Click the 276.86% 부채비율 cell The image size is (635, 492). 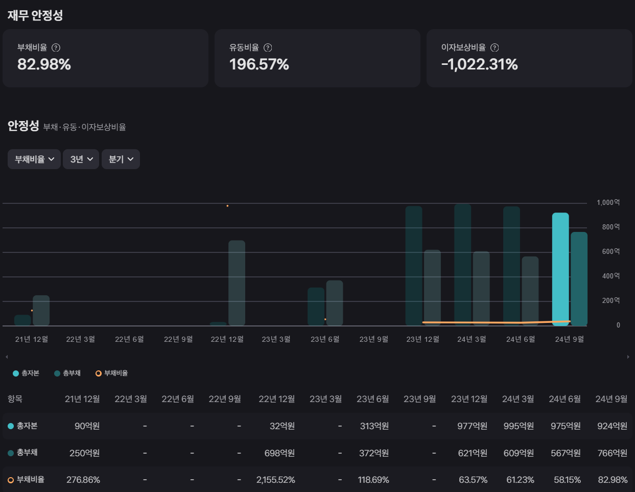click(83, 480)
